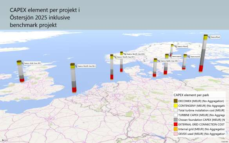Screen dimensions: 229x143
Task: Select the Sweco Irish Sea UK1 label
Action: pos(32,63)
